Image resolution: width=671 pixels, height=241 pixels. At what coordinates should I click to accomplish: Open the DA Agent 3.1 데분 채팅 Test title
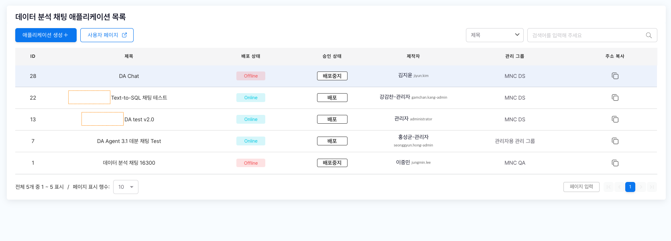[129, 141]
